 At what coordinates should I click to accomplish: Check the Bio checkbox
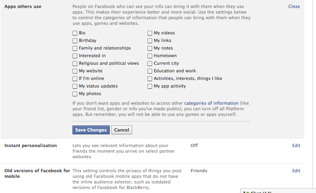pyautogui.click(x=75, y=33)
